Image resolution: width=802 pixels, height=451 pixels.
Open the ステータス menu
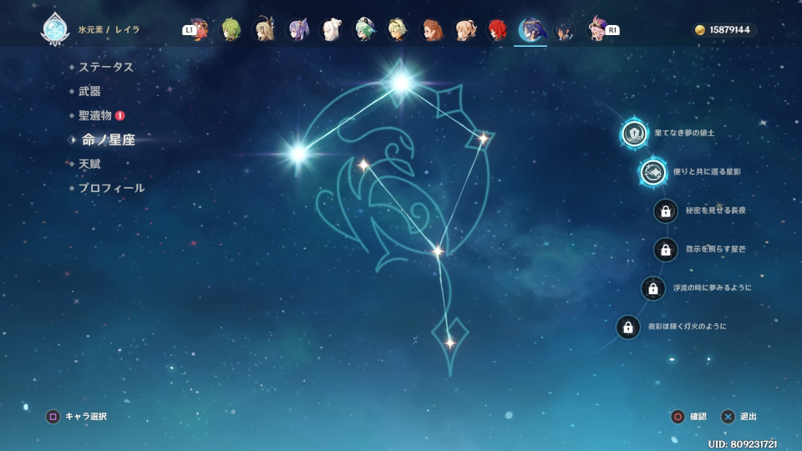106,67
